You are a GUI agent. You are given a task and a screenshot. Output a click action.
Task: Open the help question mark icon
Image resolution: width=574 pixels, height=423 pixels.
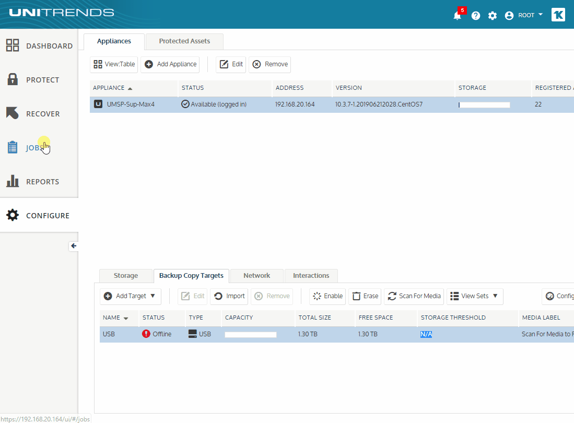pos(475,15)
